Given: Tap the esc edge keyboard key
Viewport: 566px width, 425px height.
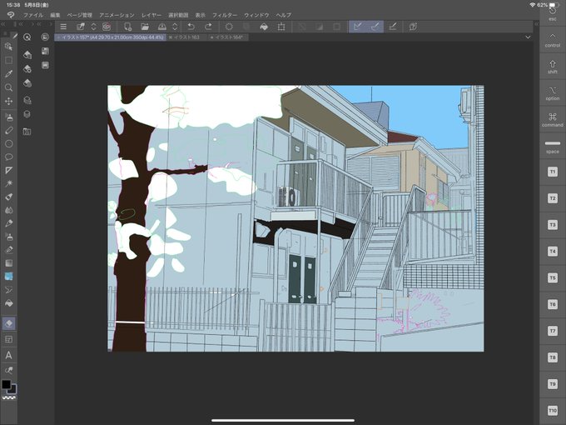Looking at the screenshot, I should [553, 13].
